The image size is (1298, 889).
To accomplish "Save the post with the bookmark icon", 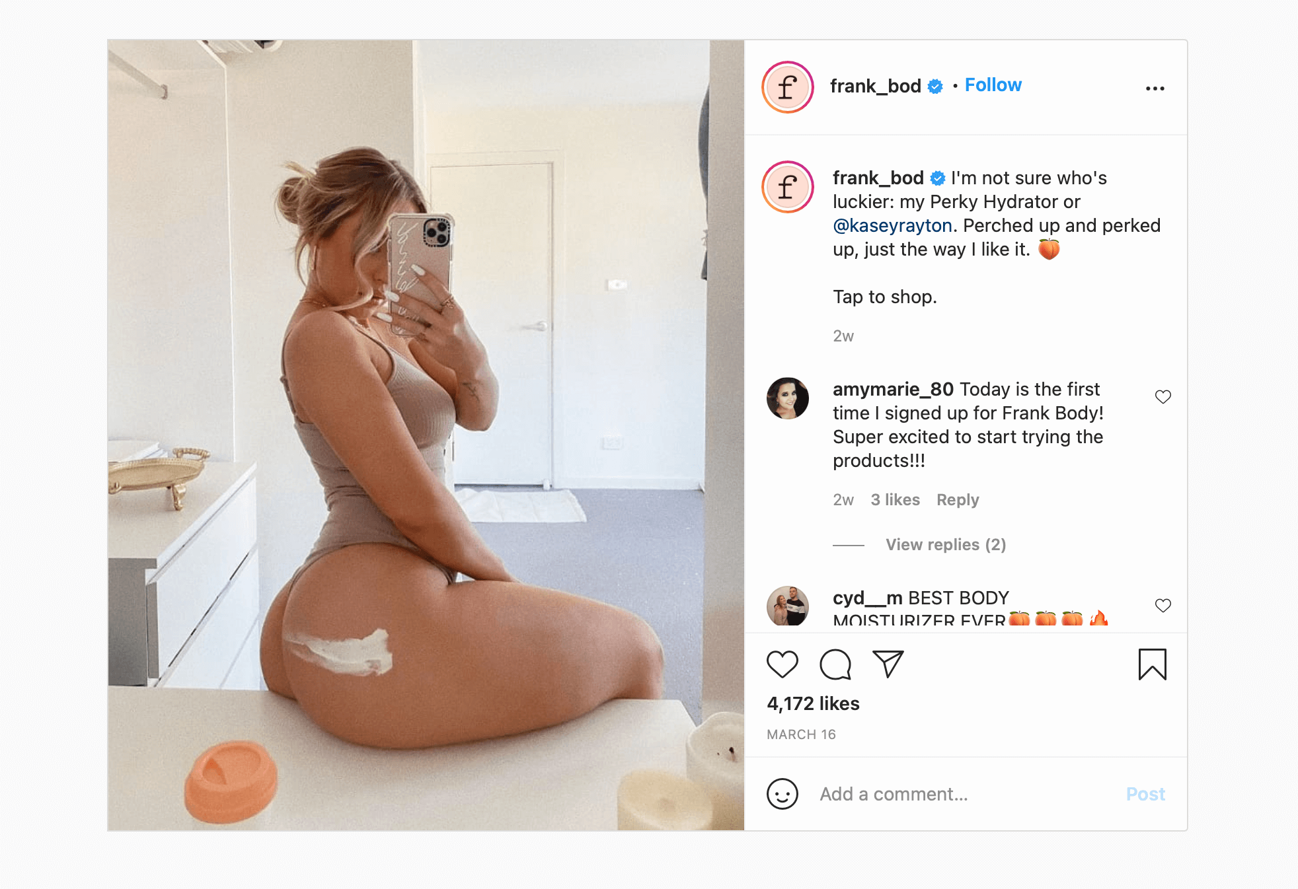I will click(1152, 664).
